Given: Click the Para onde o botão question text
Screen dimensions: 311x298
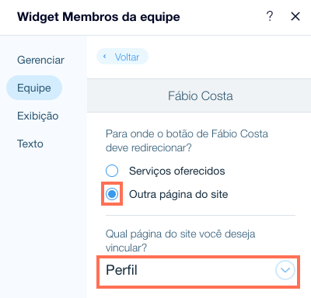Looking at the screenshot, I should (187, 141).
